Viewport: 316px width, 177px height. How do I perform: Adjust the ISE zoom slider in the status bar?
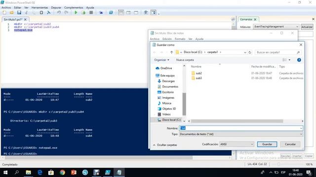(278, 164)
